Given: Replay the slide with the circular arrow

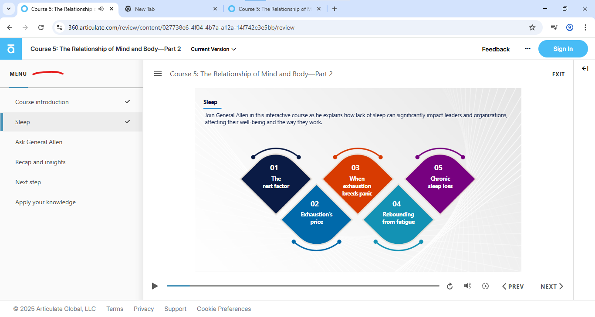Looking at the screenshot, I should point(450,286).
